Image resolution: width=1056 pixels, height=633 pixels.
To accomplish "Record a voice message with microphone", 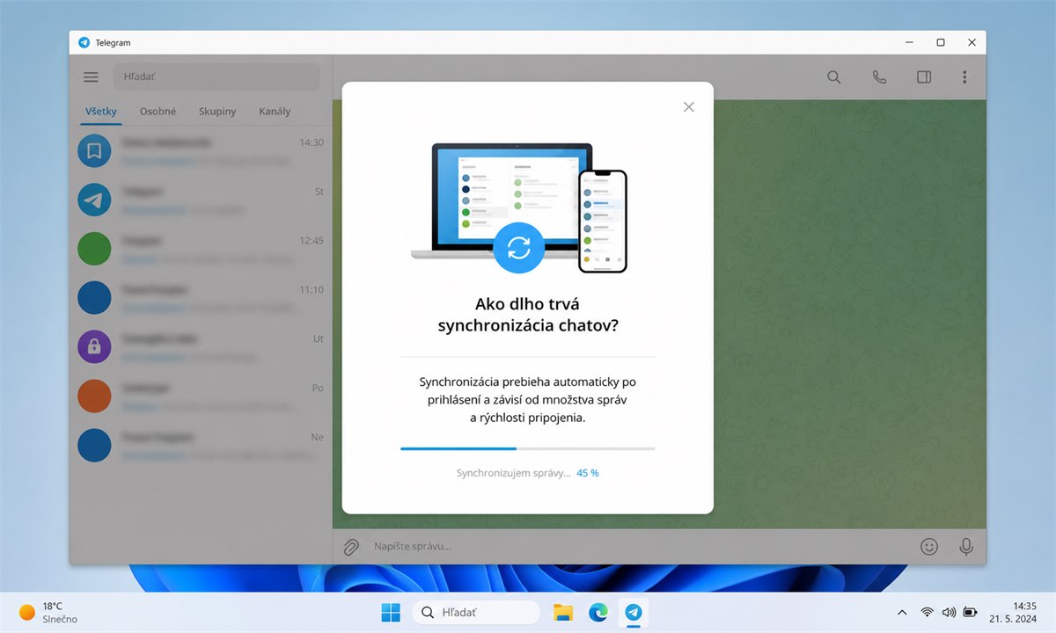I will click(966, 546).
